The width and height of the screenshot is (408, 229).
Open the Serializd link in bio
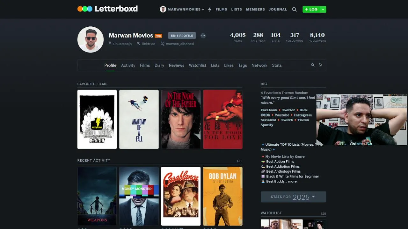pyautogui.click(x=268, y=120)
